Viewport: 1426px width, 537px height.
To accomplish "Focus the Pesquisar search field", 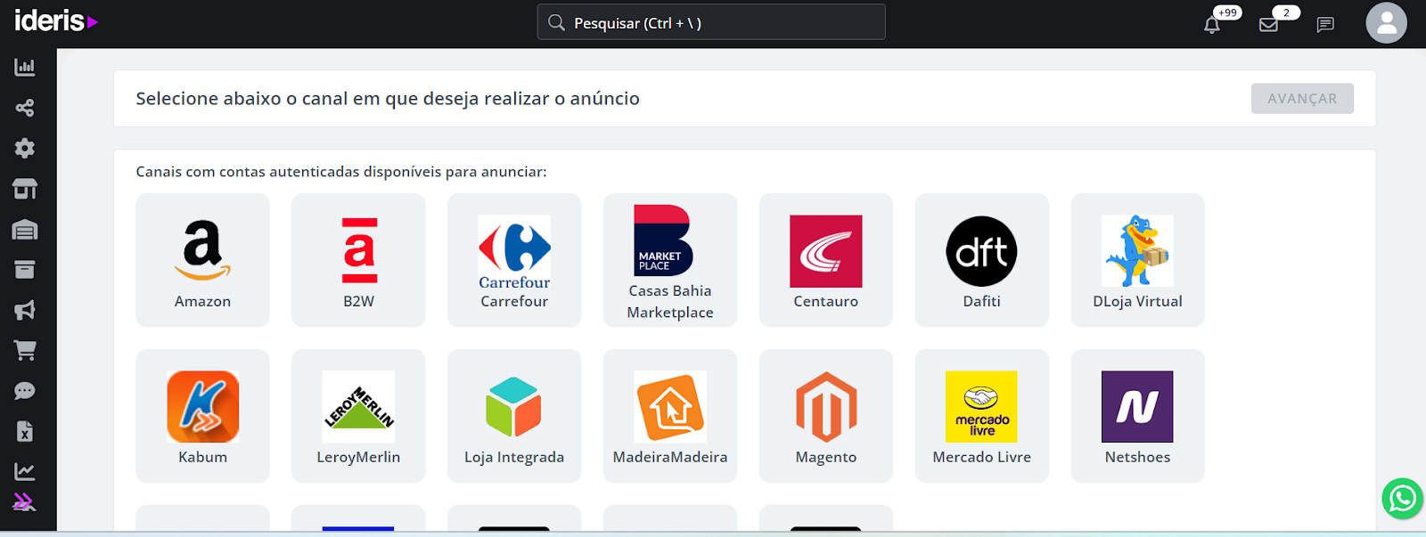I will coord(711,22).
